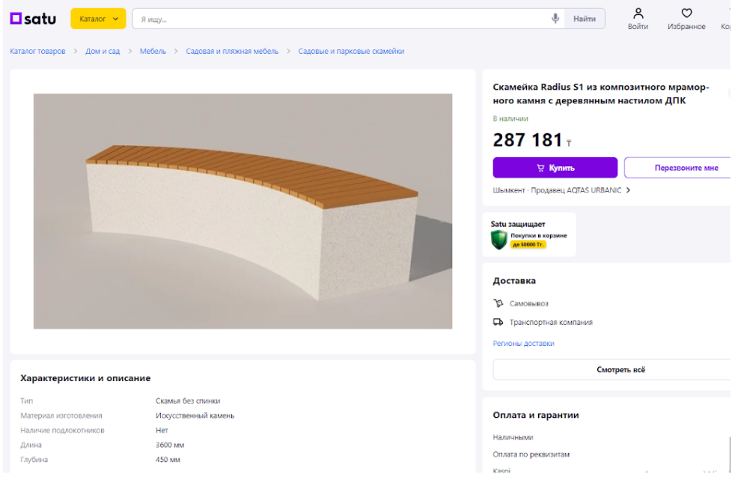The width and height of the screenshot is (732, 492).
Task: Open Регионы доставки link
Action: [x=524, y=344]
